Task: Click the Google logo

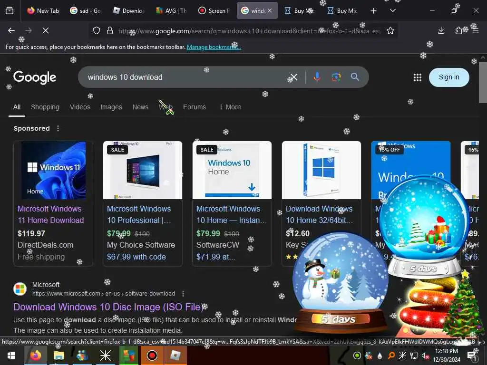Action: [x=35, y=77]
